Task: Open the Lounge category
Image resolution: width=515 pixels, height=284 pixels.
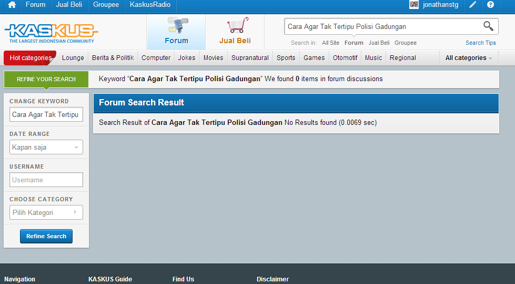Action: pos(73,58)
